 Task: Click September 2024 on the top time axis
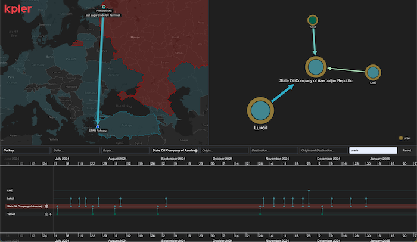(173, 159)
